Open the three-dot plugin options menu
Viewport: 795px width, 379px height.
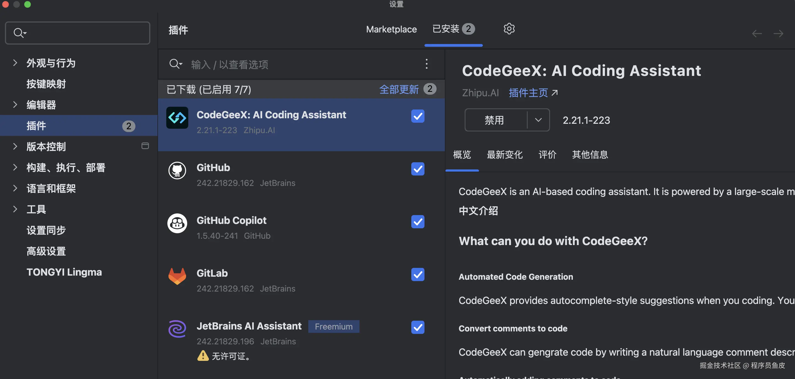(x=426, y=64)
